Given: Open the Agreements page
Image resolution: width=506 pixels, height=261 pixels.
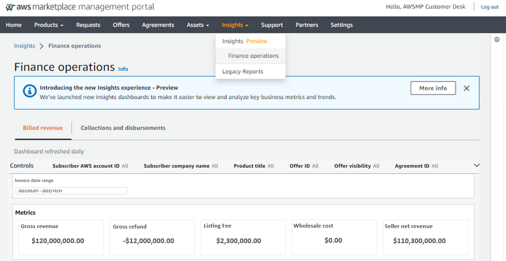Looking at the screenshot, I should pyautogui.click(x=158, y=25).
